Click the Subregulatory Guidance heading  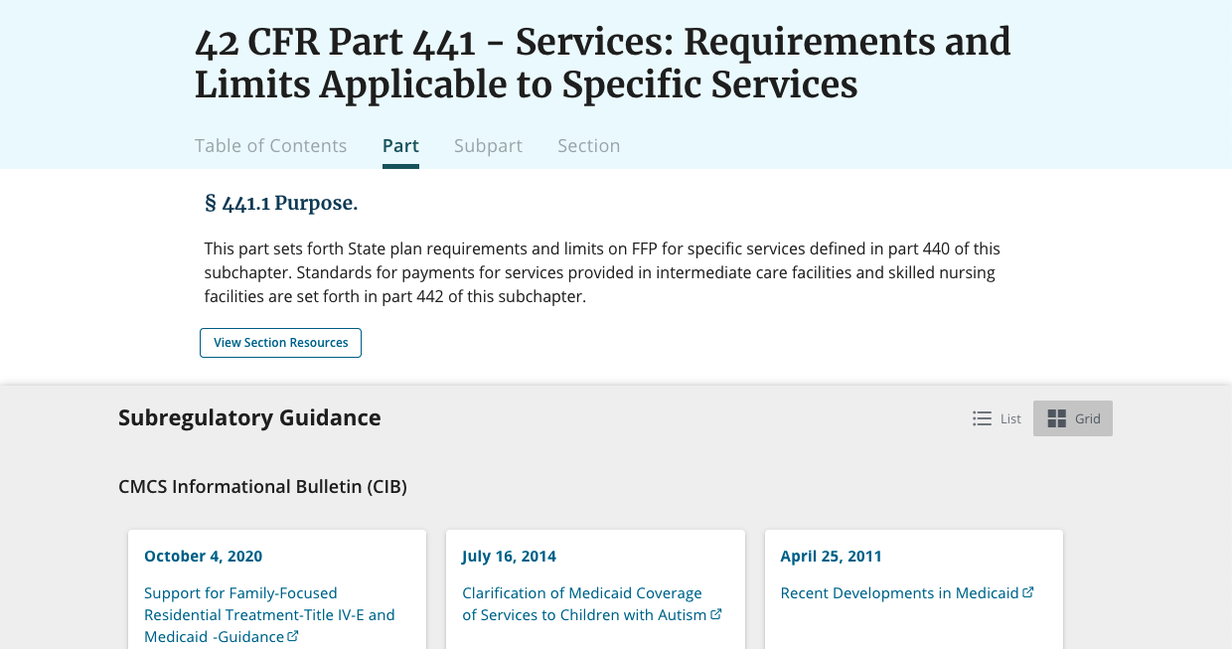tap(249, 417)
